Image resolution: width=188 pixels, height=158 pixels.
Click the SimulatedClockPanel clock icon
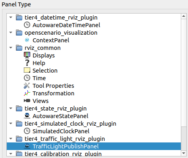coord(27,131)
